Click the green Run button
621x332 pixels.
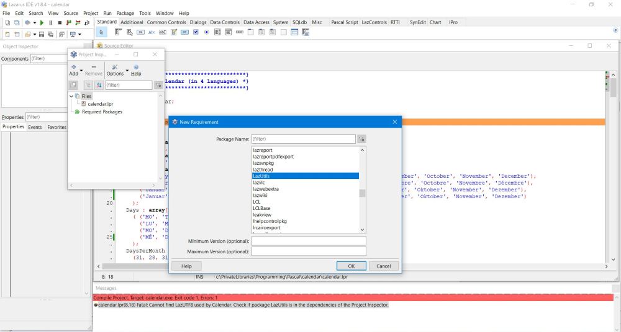42,23
